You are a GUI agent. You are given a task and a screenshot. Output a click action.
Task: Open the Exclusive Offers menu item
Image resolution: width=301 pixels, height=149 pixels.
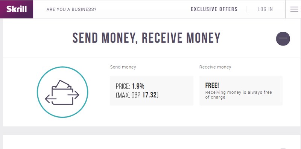pyautogui.click(x=214, y=9)
